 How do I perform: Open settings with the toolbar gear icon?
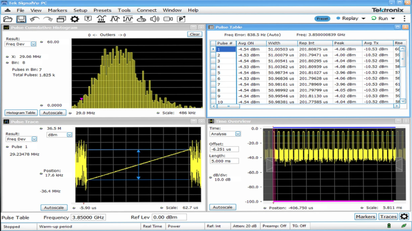tap(75, 19)
